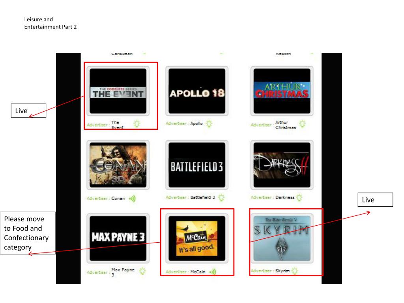Click the lightbulb icon beside Max Payne 3 label
404x303 pixels.
pyautogui.click(x=142, y=271)
